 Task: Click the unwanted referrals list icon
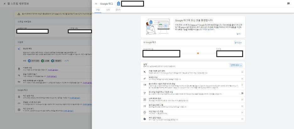pyautogui.click(x=144, y=106)
